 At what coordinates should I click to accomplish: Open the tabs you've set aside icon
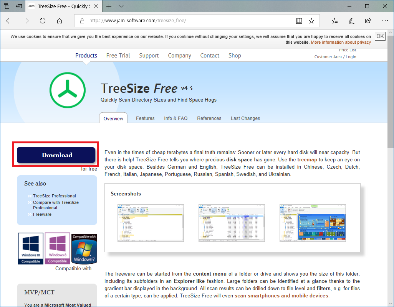coord(7,6)
